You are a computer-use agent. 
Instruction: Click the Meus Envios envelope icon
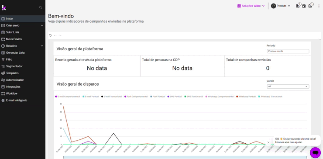(x=3, y=39)
